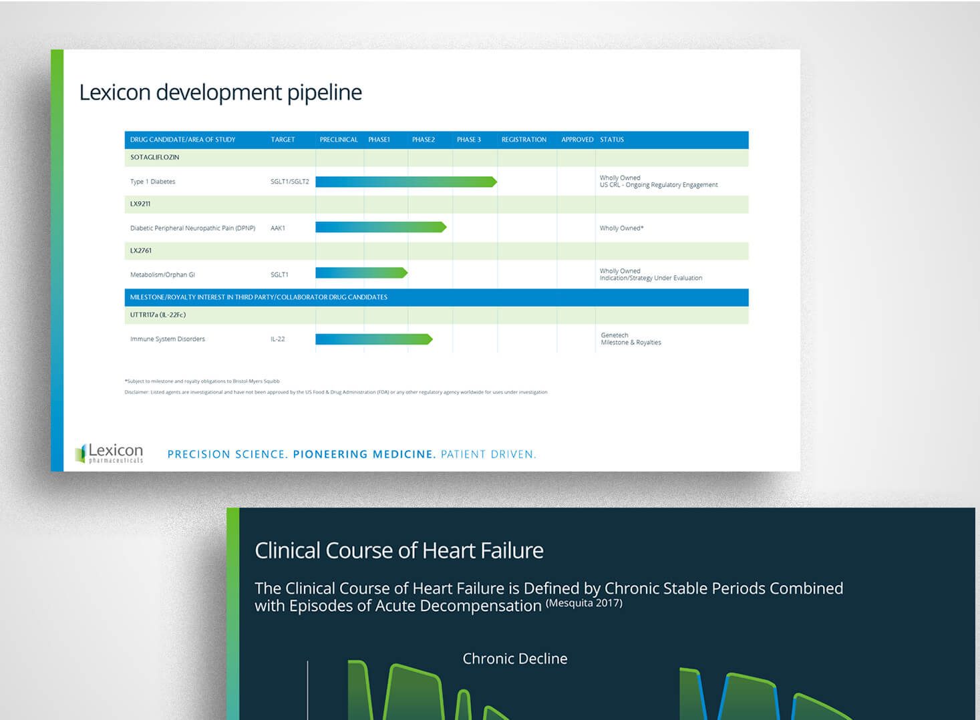The height and width of the screenshot is (720, 980).
Task: Select the 'REGISTRATION' column header
Action: point(524,140)
